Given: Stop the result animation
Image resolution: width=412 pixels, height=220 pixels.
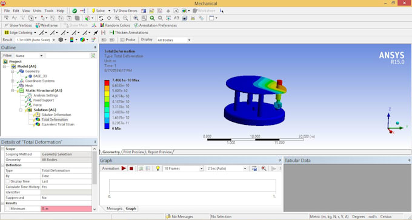Looking at the screenshot, I should click(131, 168).
